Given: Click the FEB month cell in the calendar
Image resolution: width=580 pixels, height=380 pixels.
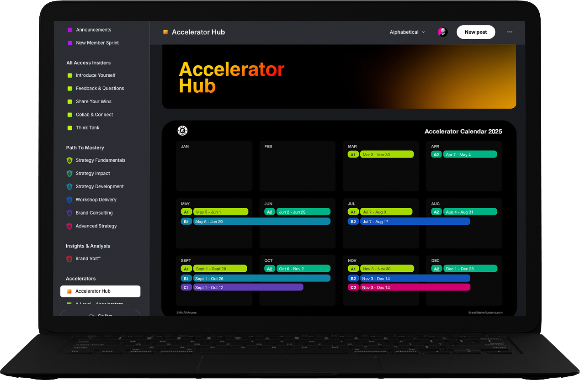Looking at the screenshot, I should tap(298, 166).
